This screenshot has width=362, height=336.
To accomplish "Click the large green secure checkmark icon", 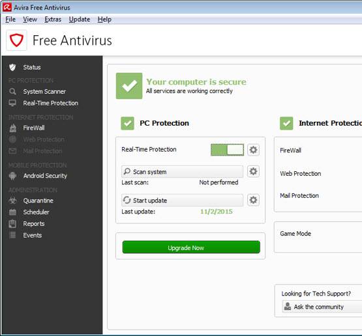I will tap(129, 86).
